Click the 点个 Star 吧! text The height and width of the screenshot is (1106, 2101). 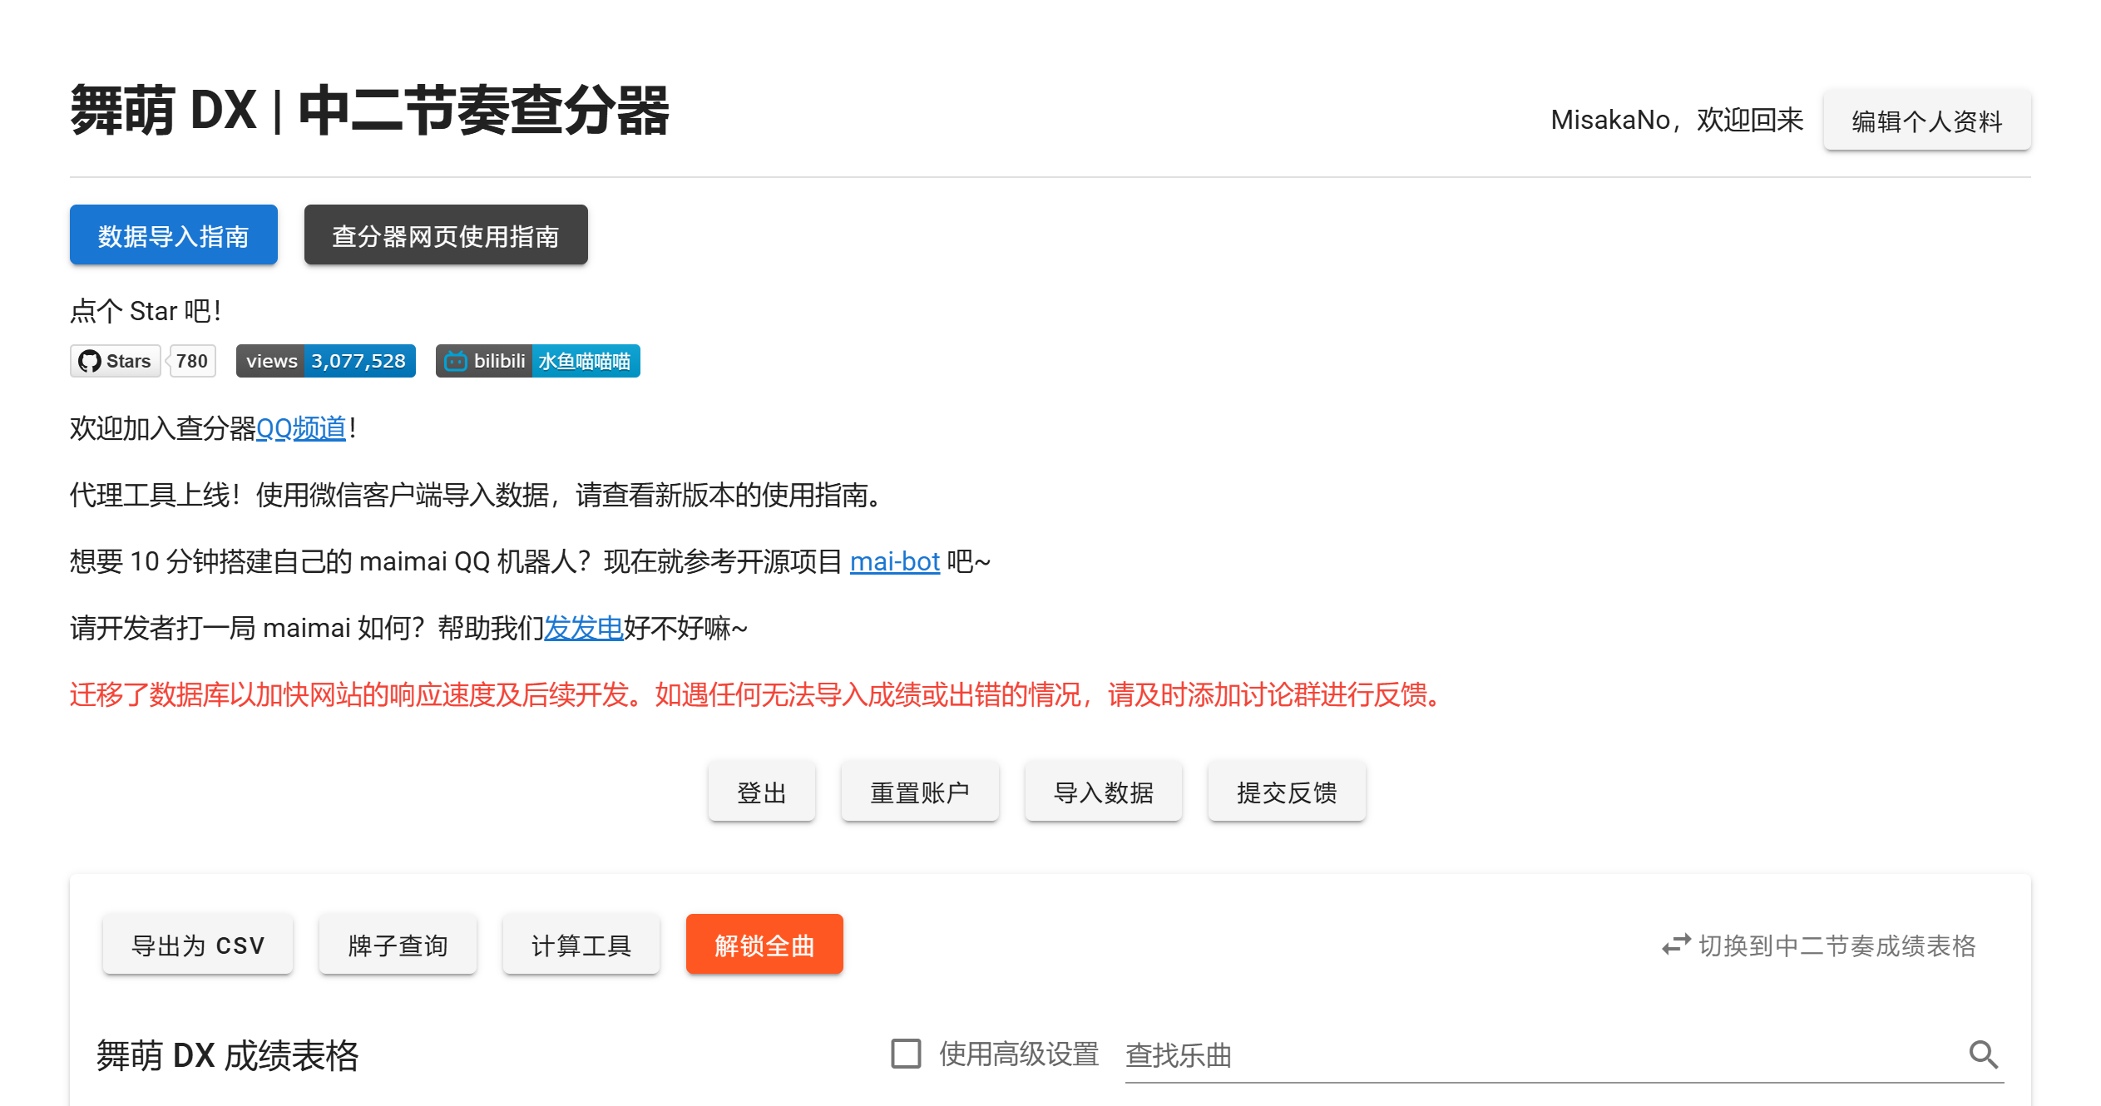[146, 311]
